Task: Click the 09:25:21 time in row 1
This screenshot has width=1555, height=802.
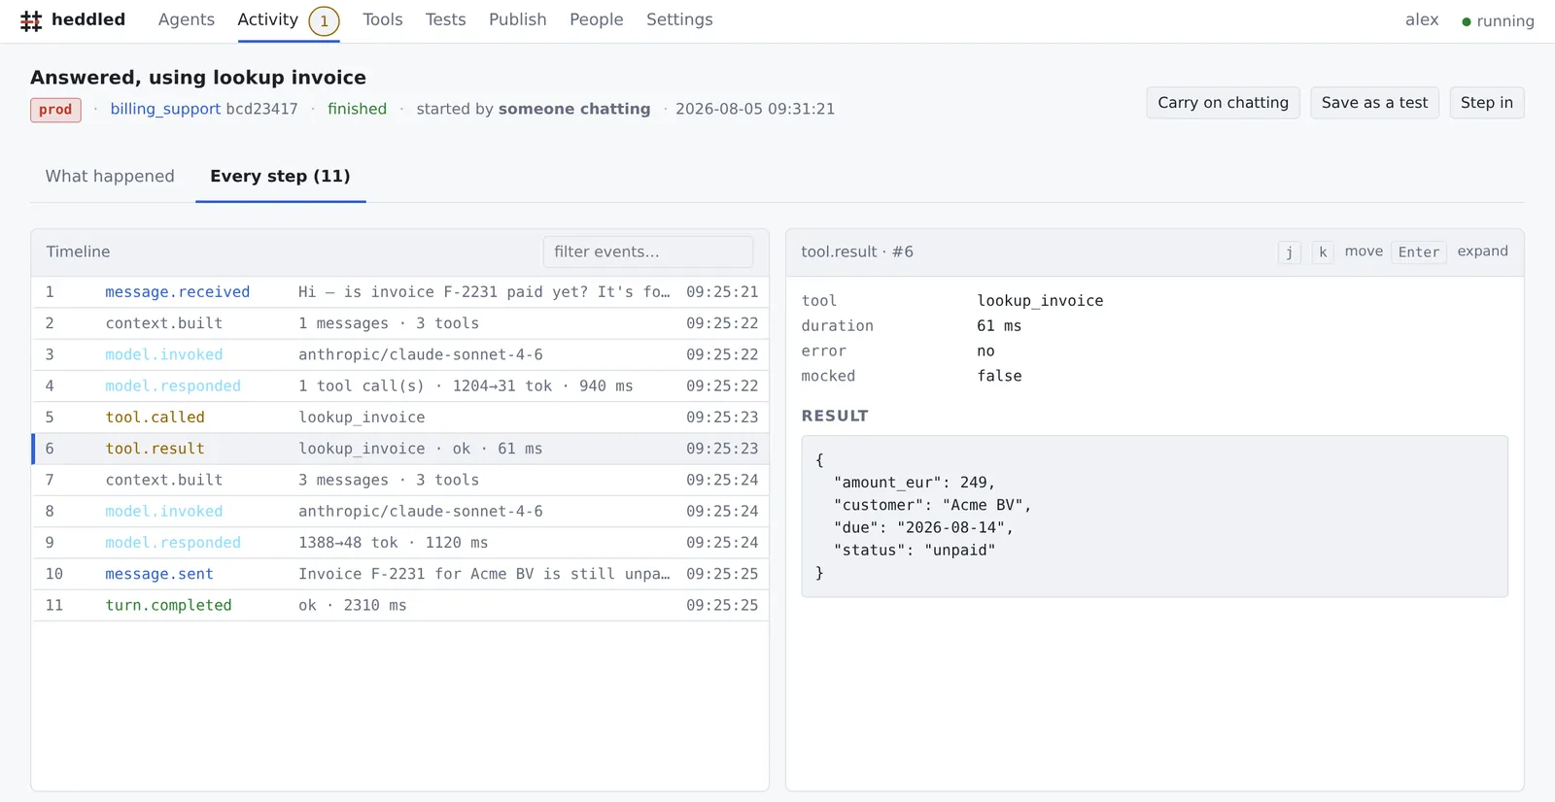Action: pos(722,292)
